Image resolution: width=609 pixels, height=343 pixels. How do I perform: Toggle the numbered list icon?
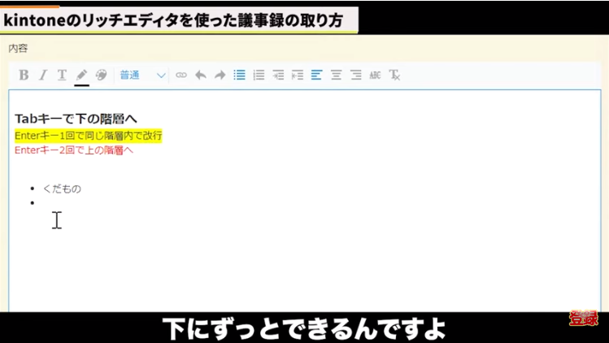[259, 75]
